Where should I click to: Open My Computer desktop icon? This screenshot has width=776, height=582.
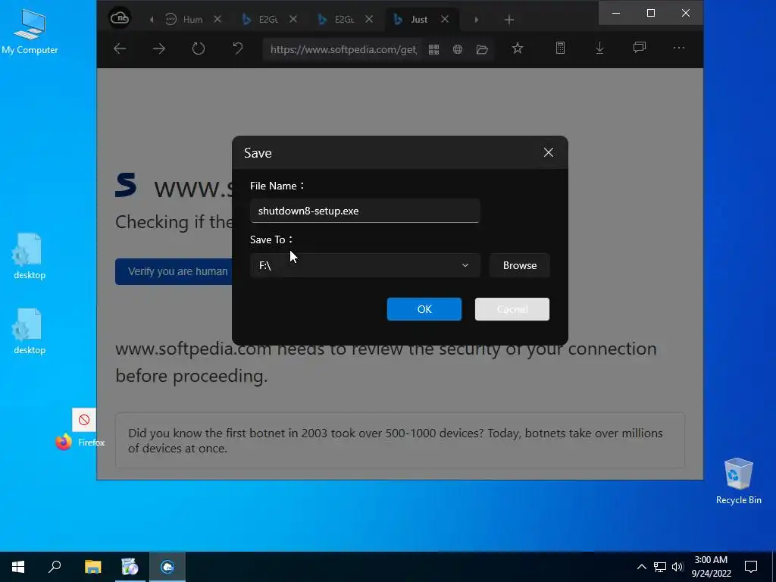click(30, 30)
